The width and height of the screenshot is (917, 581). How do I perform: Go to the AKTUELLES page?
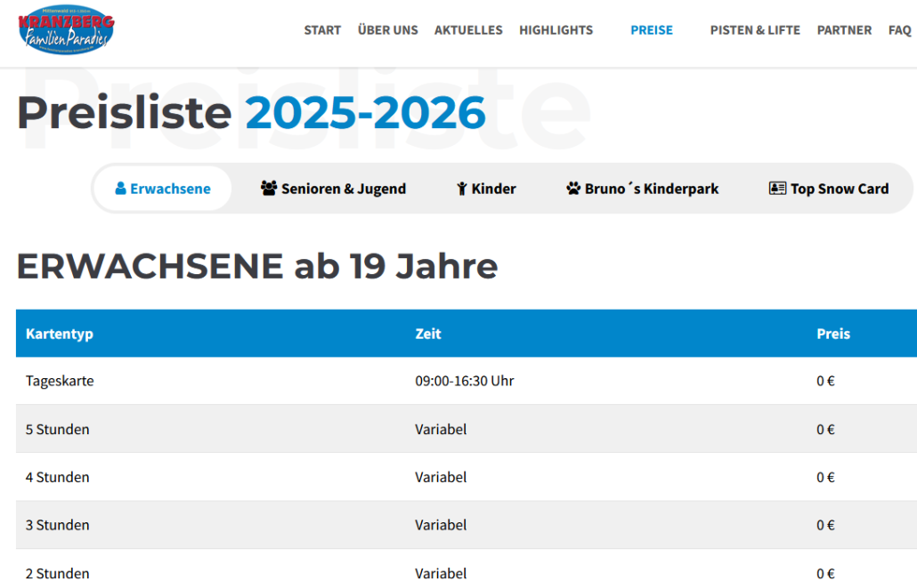click(468, 30)
